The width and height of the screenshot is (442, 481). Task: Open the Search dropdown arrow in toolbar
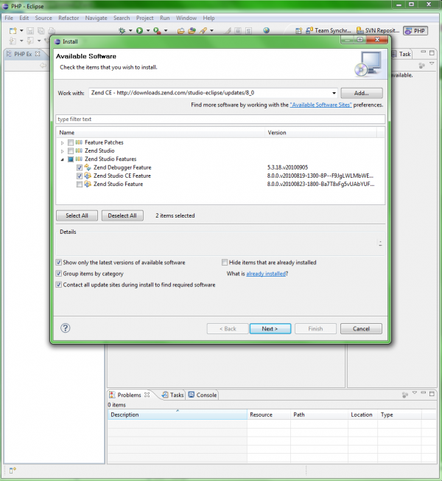[211, 30]
